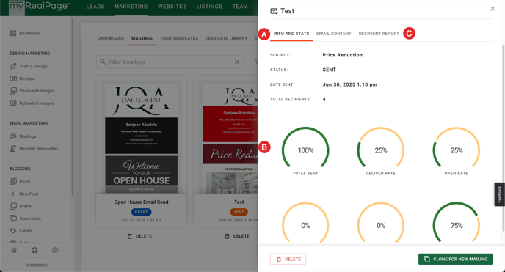Screen dimensions: 505x272
Task: Switch to the MAILINGS tab
Action: (x=142, y=38)
